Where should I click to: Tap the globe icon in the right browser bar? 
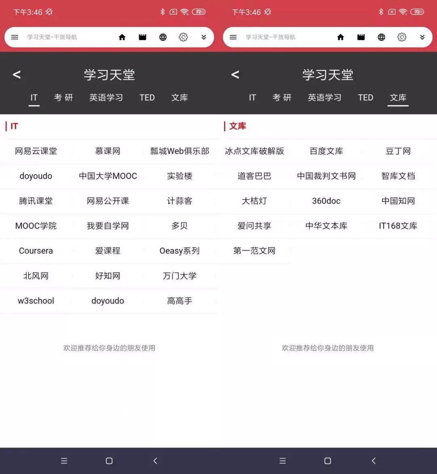pos(382,37)
